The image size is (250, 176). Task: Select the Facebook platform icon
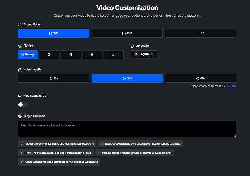71,54
